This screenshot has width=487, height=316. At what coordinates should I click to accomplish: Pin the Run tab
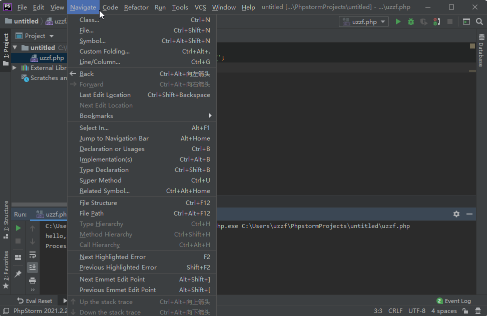pos(18,274)
